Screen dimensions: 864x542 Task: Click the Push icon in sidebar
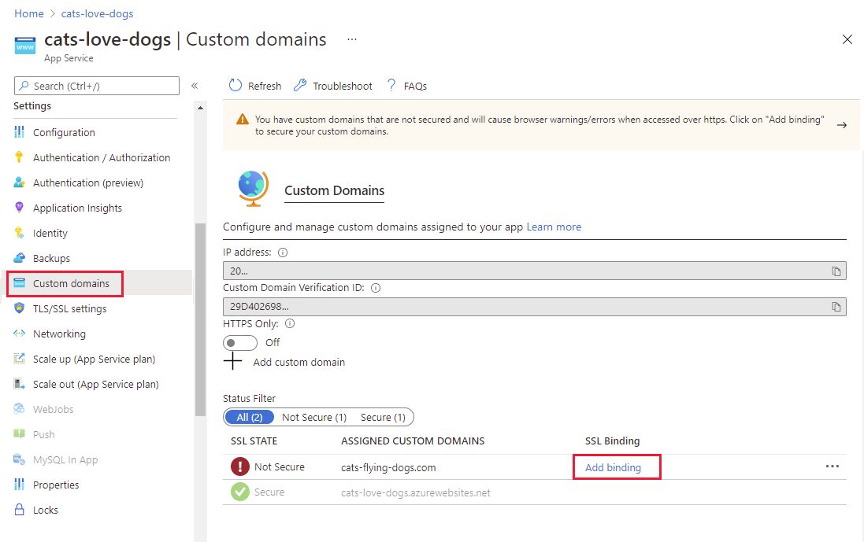pyautogui.click(x=19, y=434)
